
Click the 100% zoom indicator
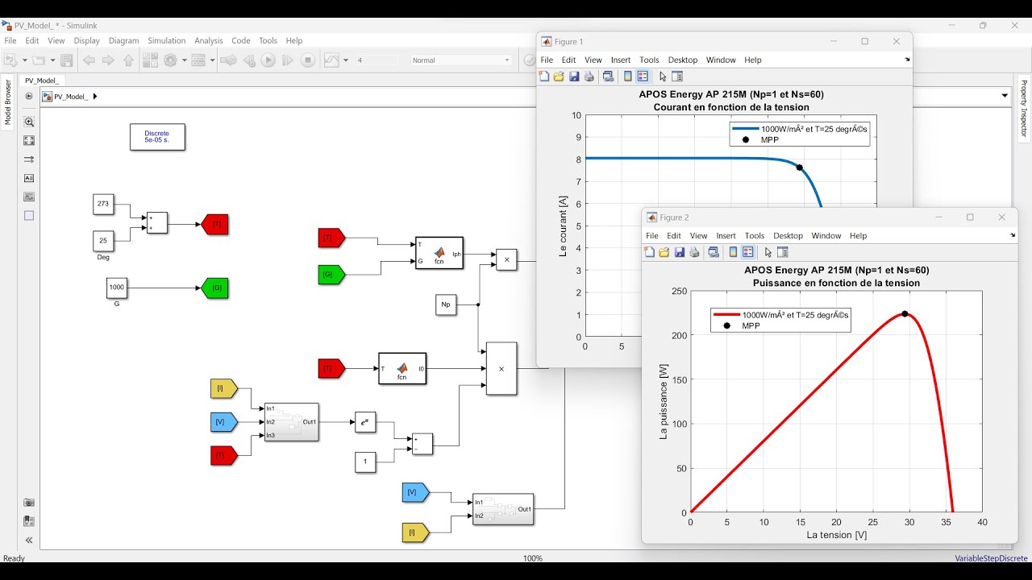[532, 557]
